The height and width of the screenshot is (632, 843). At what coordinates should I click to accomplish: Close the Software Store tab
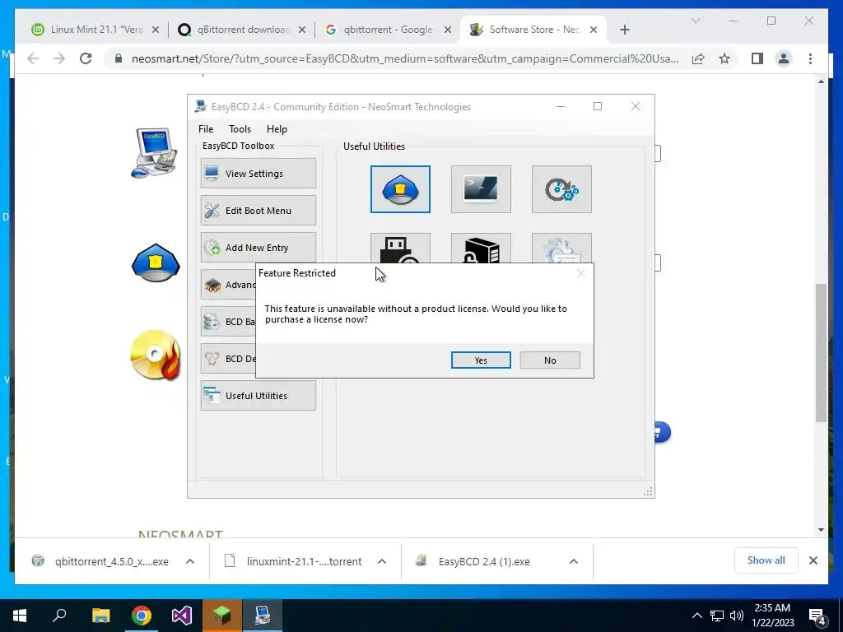[x=594, y=30]
